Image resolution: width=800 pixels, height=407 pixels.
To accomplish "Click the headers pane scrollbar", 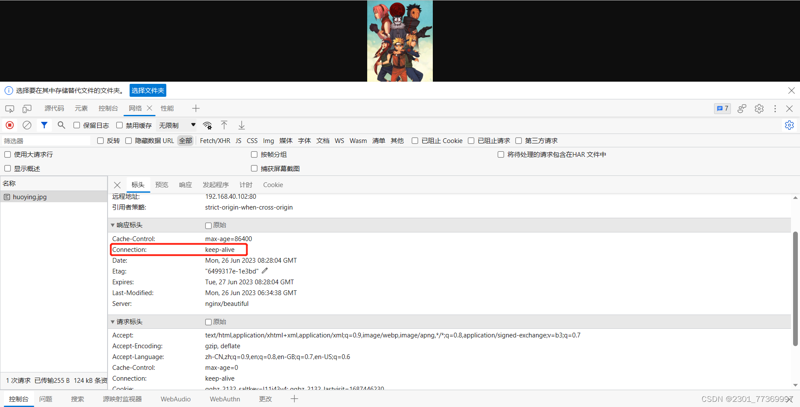I will [795, 289].
